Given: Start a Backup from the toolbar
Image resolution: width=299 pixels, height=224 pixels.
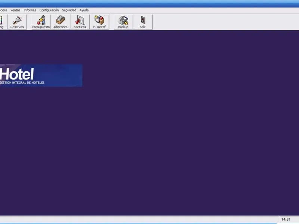Looking at the screenshot, I should 123,22.
